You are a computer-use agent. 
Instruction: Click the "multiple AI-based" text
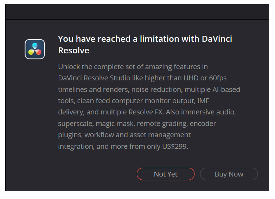point(213,89)
